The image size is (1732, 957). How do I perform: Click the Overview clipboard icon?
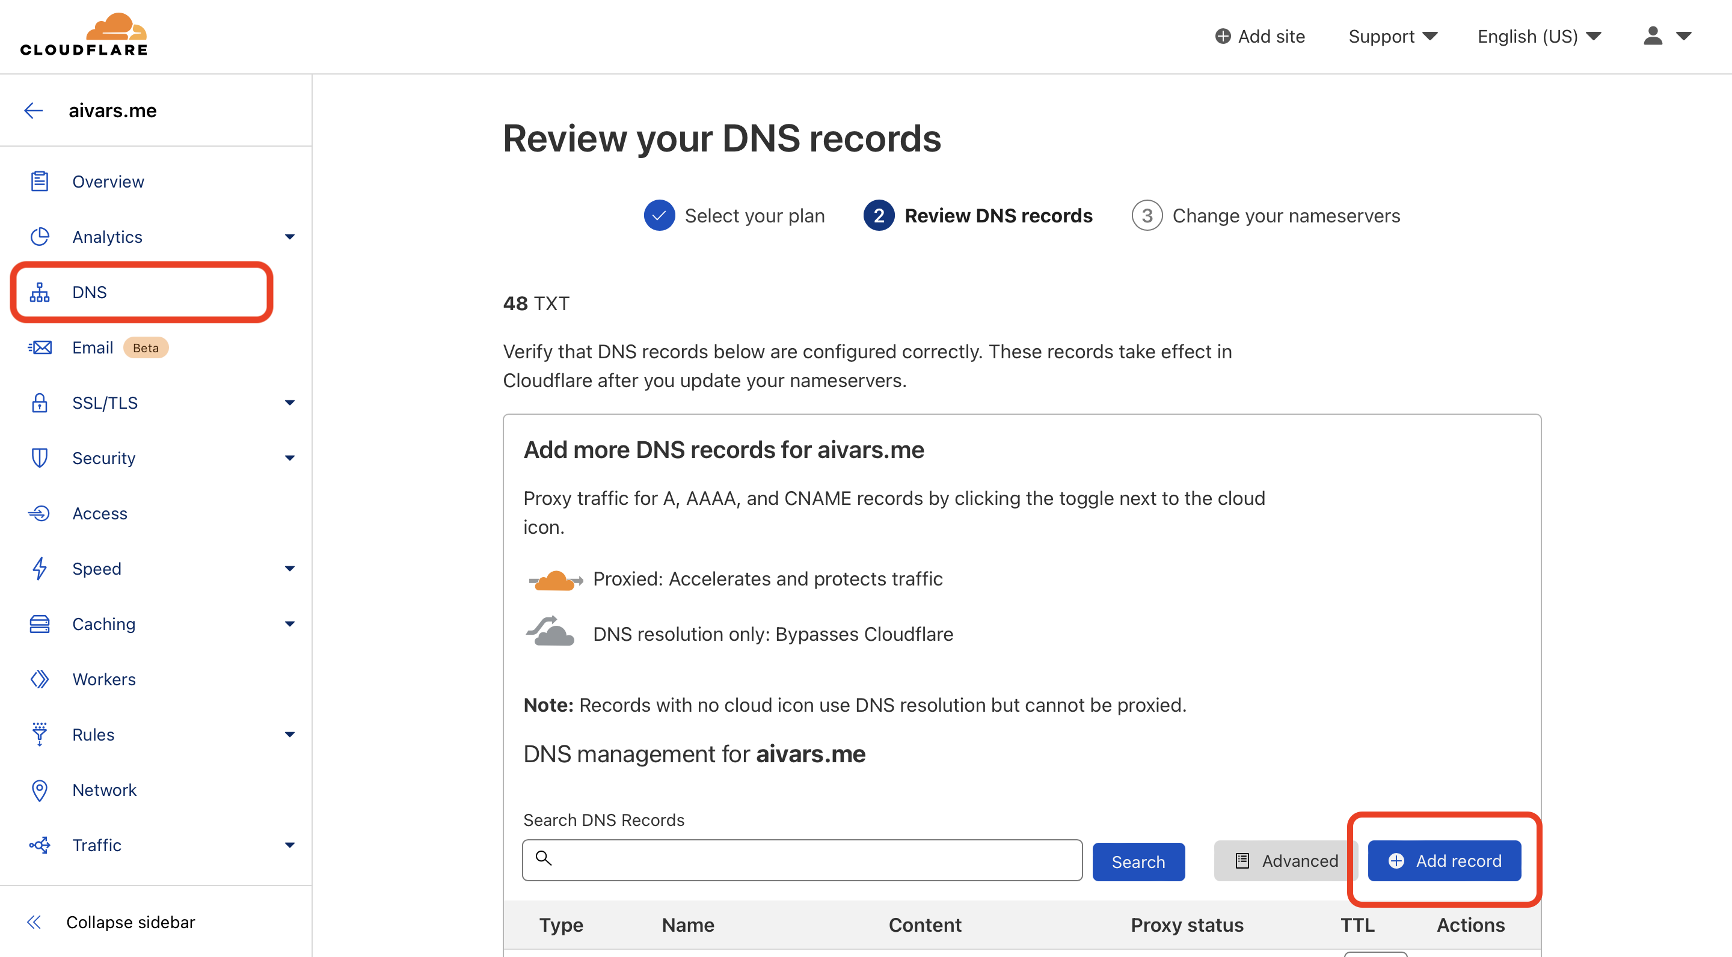(40, 182)
